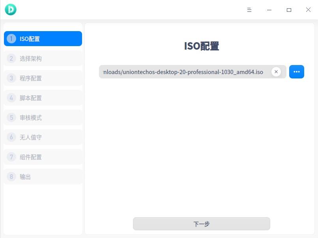Viewport: 318px width, 238px height.
Task: Open the hamburger menu in title bar
Action: tap(249, 10)
